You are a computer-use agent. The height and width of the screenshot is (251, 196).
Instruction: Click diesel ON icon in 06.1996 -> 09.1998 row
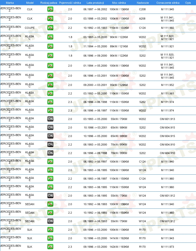pos(50,153)
